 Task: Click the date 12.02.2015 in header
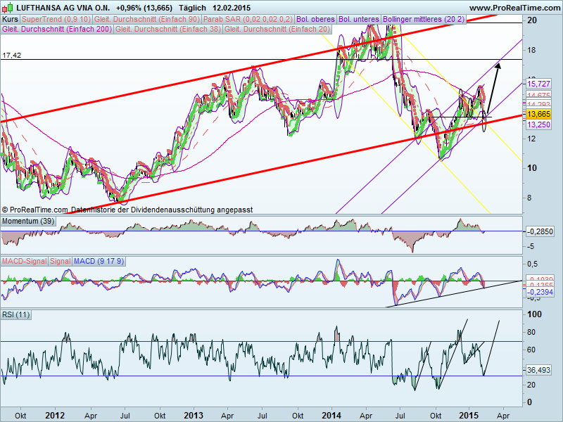click(x=232, y=8)
